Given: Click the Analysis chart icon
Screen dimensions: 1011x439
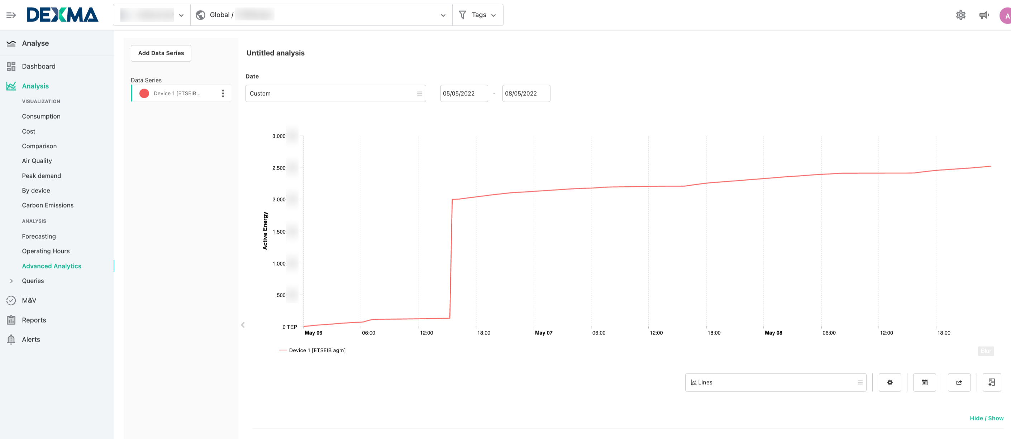Looking at the screenshot, I should (x=11, y=86).
